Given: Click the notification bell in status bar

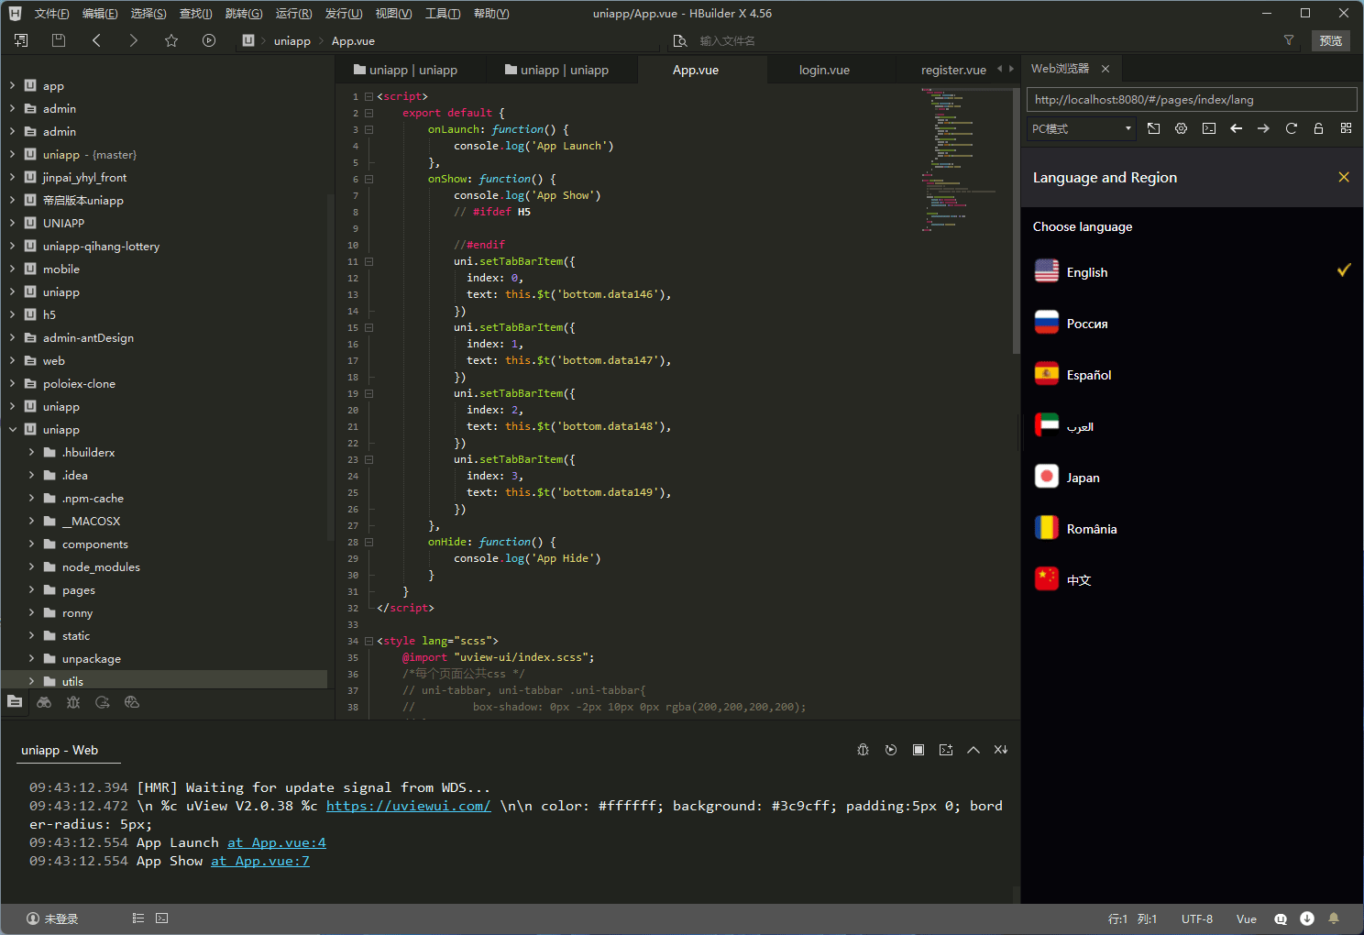Looking at the screenshot, I should 1334,918.
